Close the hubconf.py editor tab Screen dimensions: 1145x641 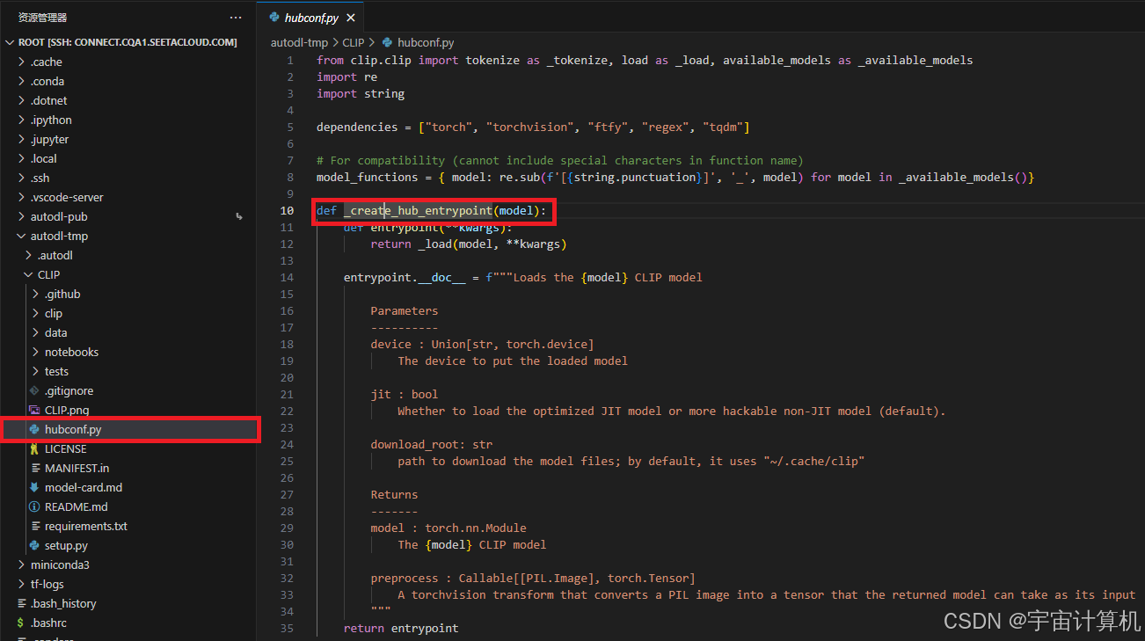(x=351, y=18)
